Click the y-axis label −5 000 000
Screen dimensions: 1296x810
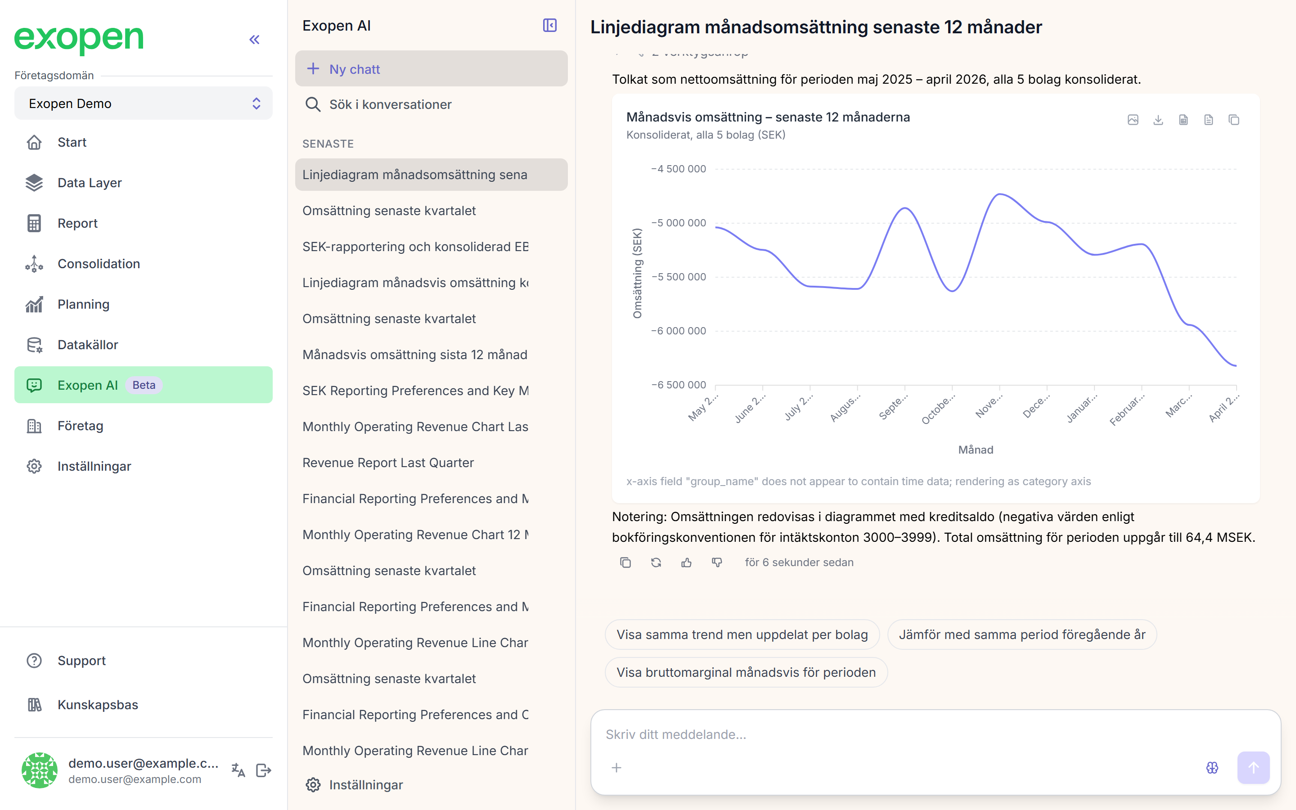[678, 223]
